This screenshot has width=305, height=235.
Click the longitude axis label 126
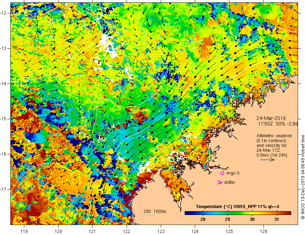pos(263,231)
